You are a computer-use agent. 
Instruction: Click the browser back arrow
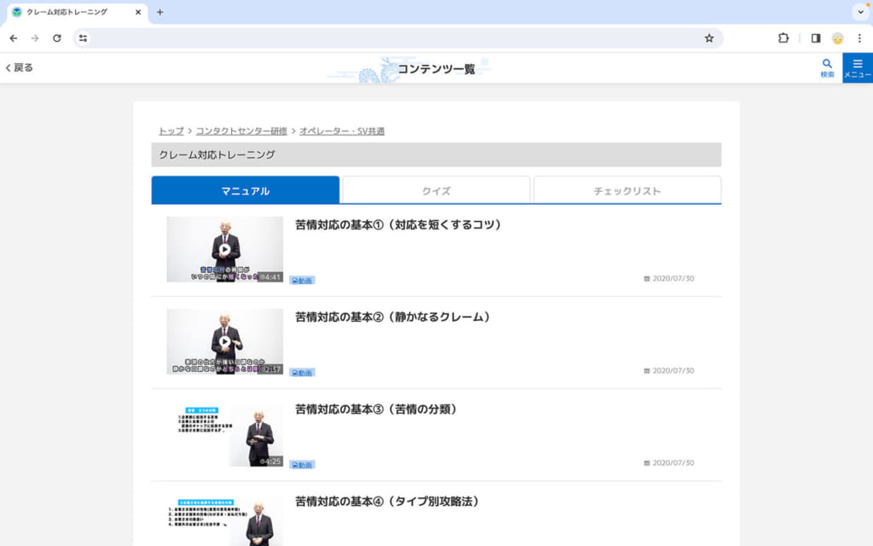point(14,38)
